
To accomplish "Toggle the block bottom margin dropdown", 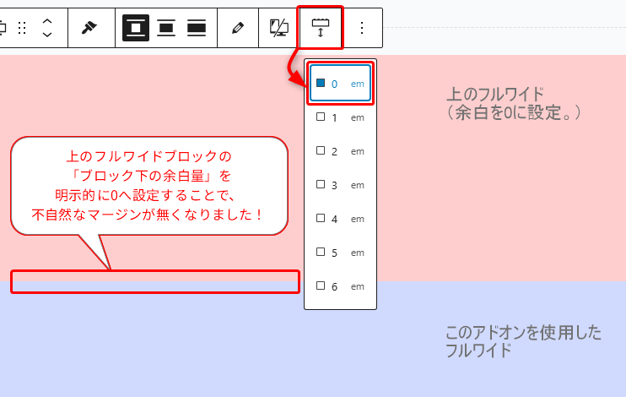I will [320, 28].
